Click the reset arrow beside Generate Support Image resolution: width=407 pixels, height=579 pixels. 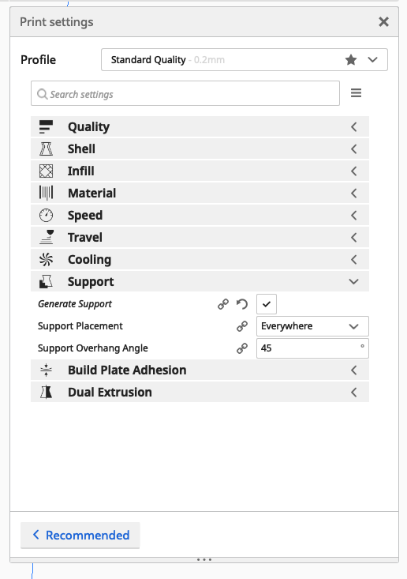click(242, 304)
